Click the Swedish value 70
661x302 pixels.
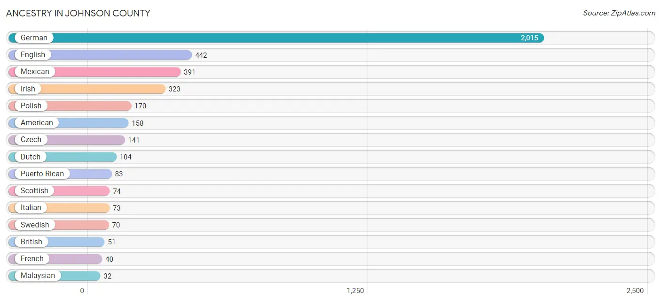pyautogui.click(x=116, y=225)
